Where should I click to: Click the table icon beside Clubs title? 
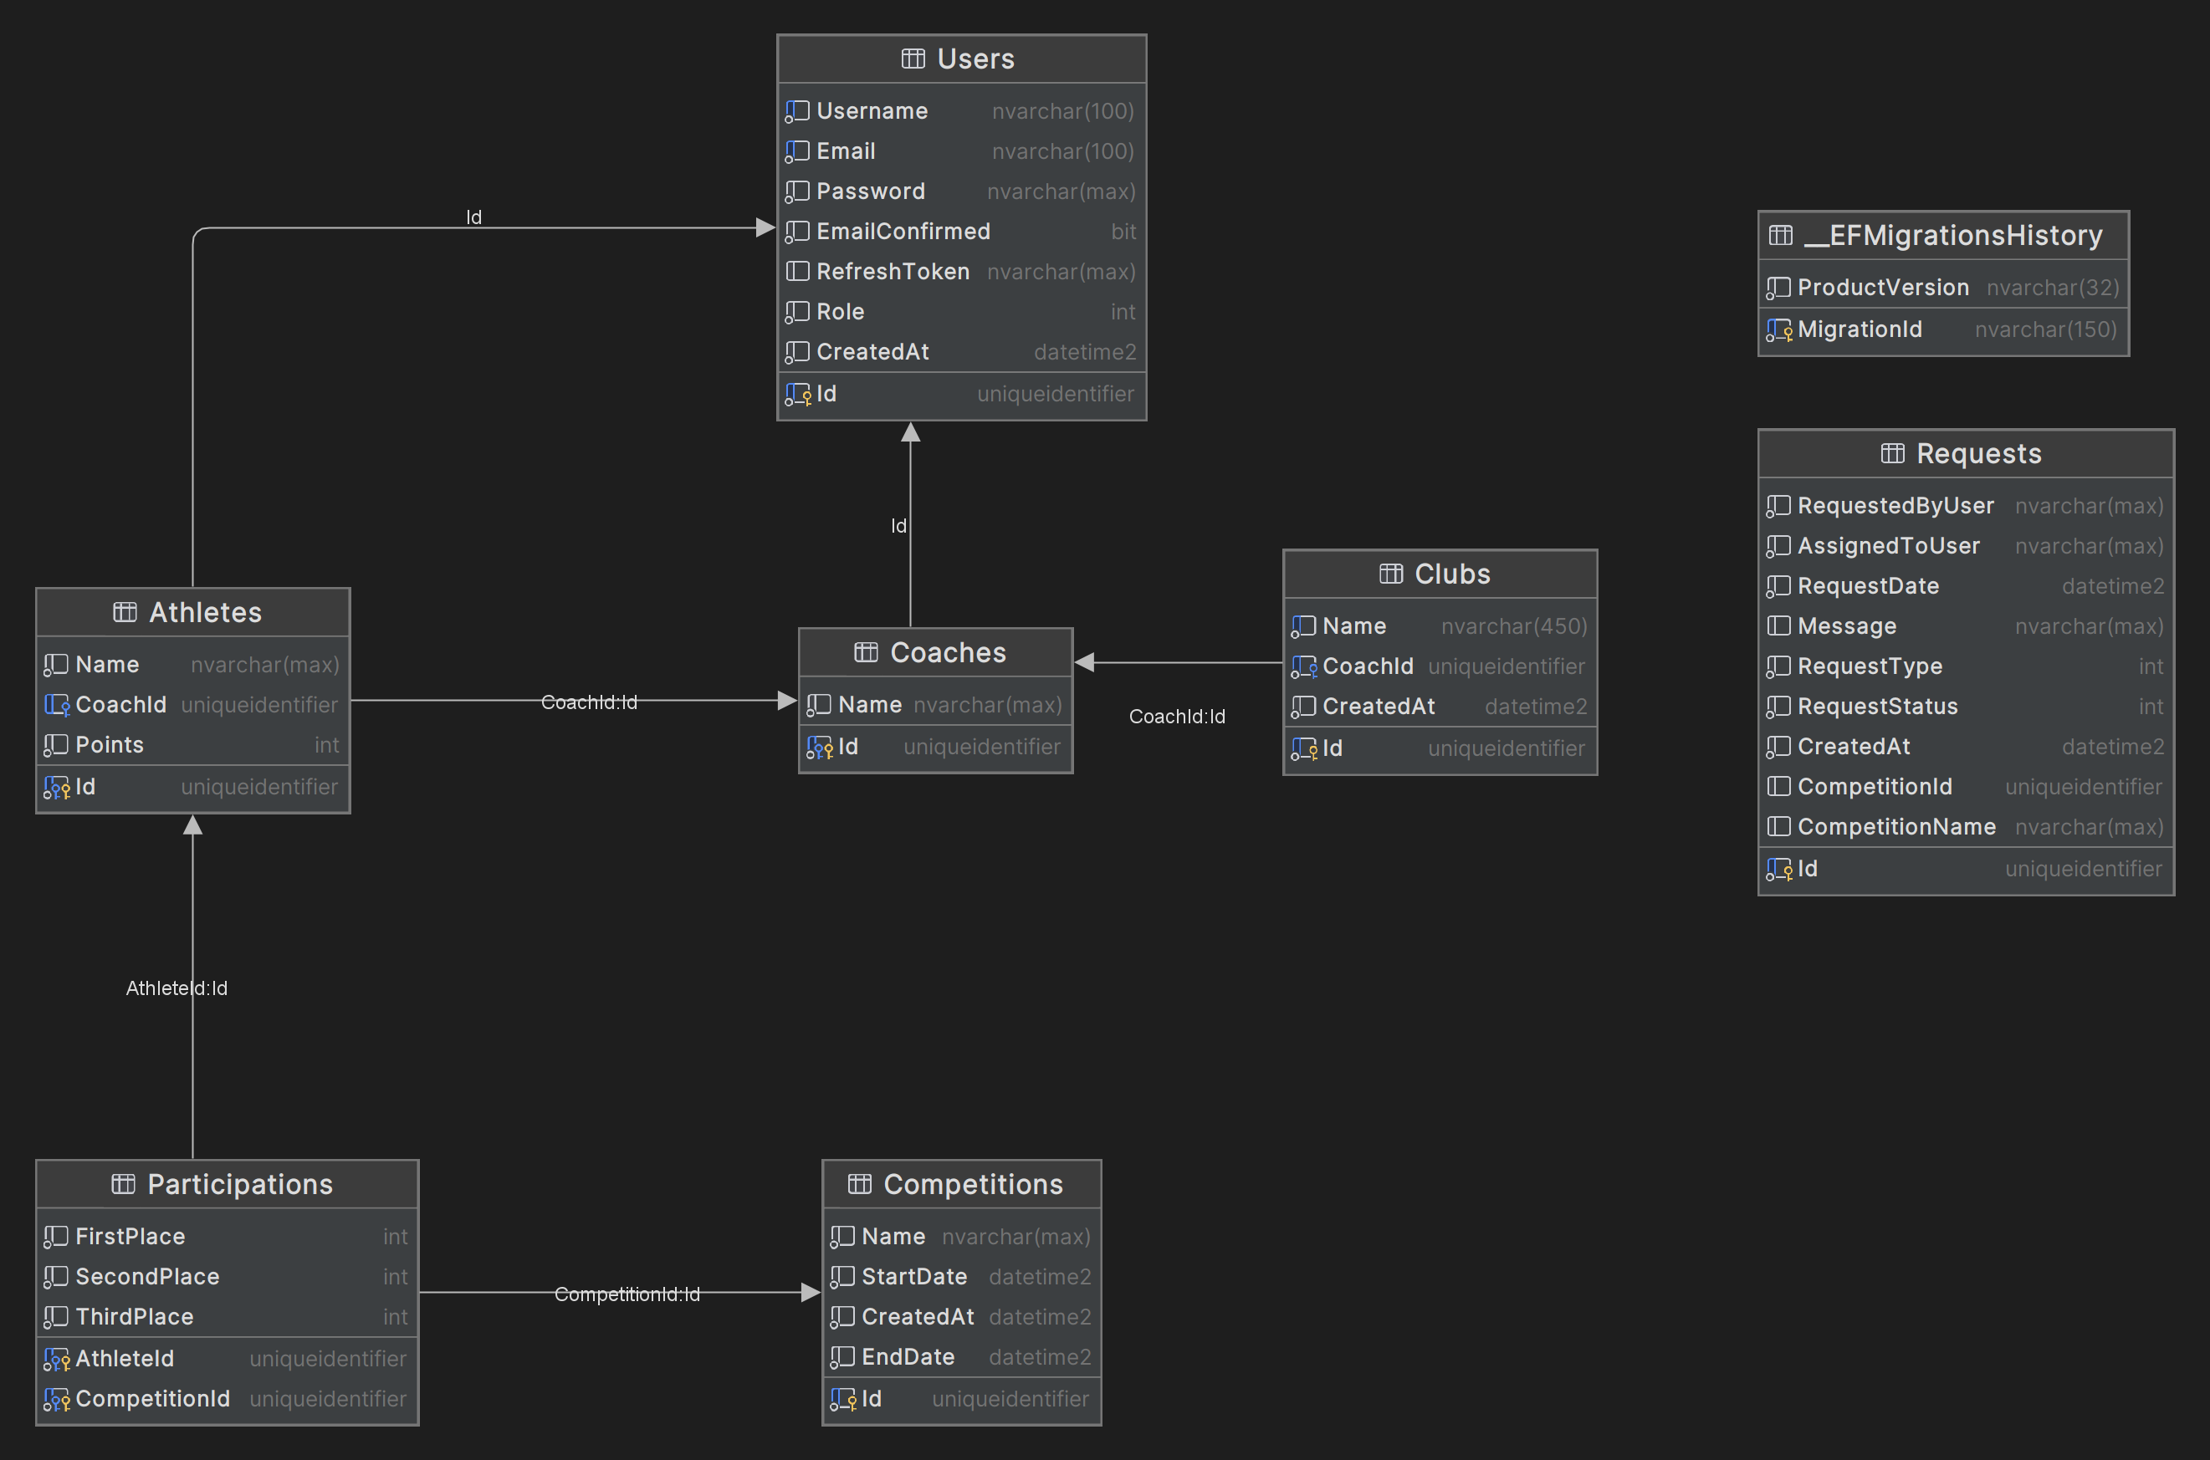click(1390, 574)
